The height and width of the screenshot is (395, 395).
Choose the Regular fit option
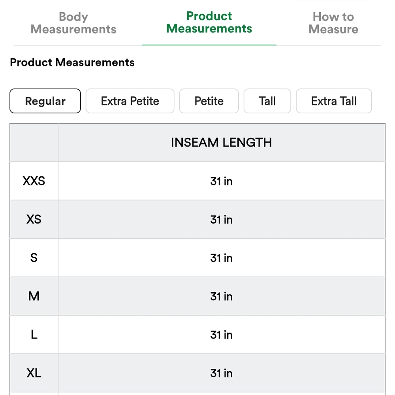tap(45, 101)
